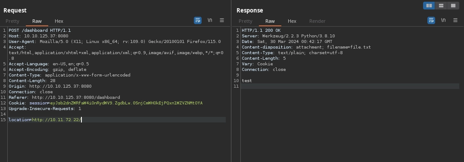464x162 pixels.
Task: Click the response Content-Type text/plain line
Action: (x=293, y=53)
